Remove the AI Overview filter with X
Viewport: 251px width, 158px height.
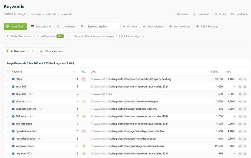[x=33, y=51]
